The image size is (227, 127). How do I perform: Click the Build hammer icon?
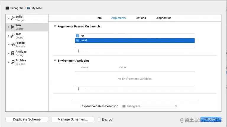[x=12, y=18]
